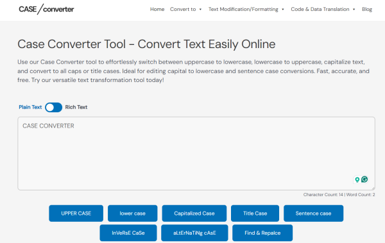Expand Code & Data Translation dropdown arrow

coord(354,10)
